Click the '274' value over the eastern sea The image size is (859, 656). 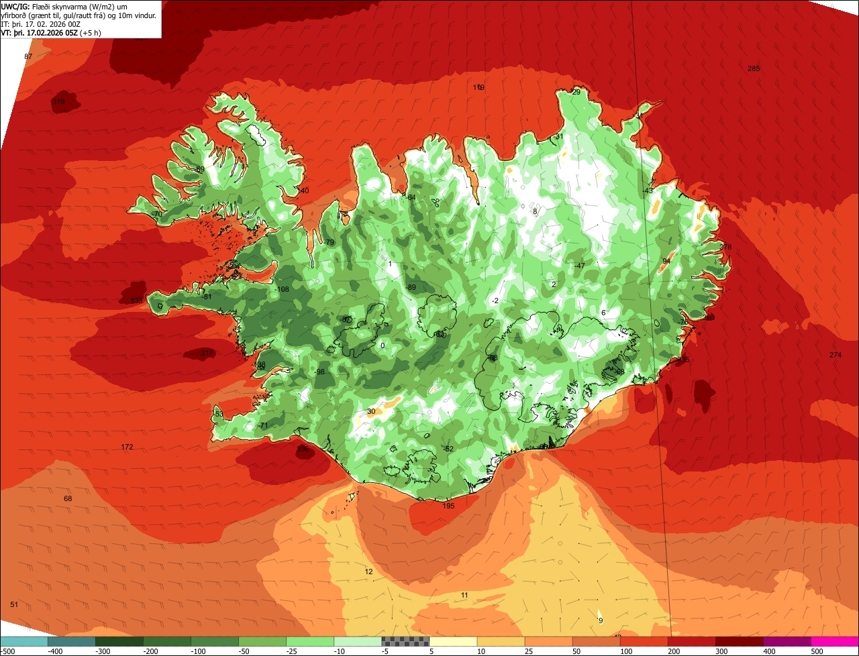click(x=835, y=355)
